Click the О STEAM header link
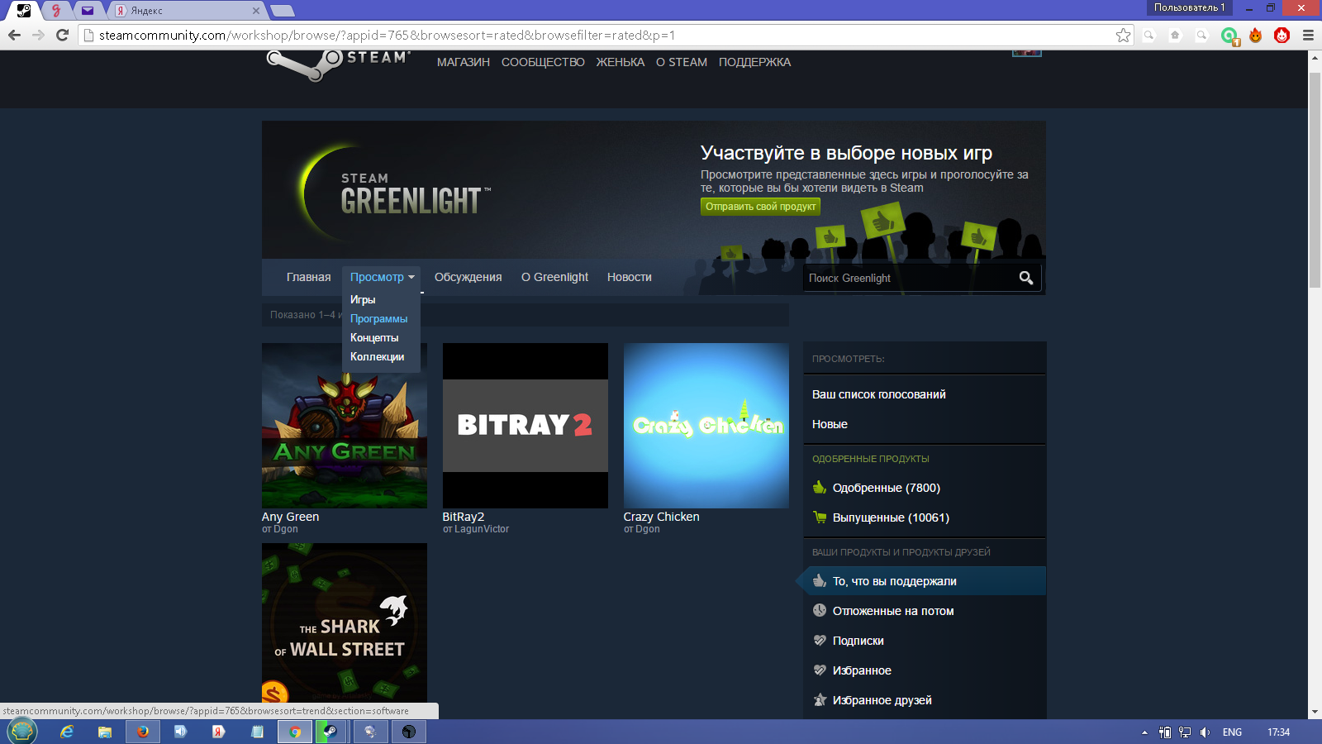Screen dimensions: 1322x744 682,62
